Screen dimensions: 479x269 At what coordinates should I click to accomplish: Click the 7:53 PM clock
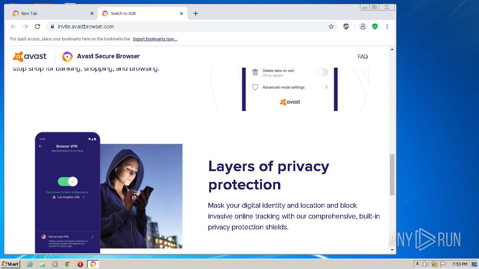click(460, 264)
